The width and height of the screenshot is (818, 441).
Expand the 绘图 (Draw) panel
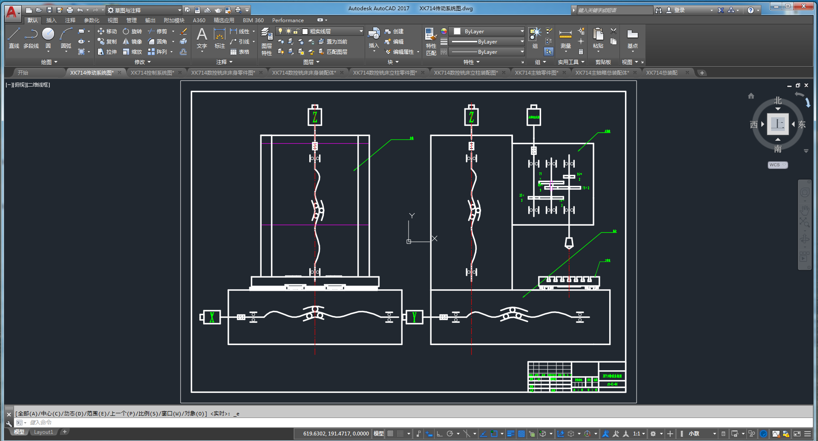pyautogui.click(x=49, y=62)
